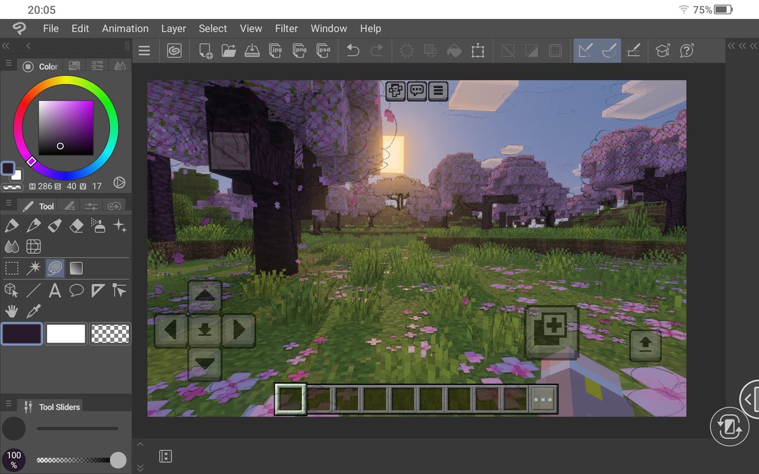Expand right palette dock with double chevrons
759x474 pixels.
743,46
